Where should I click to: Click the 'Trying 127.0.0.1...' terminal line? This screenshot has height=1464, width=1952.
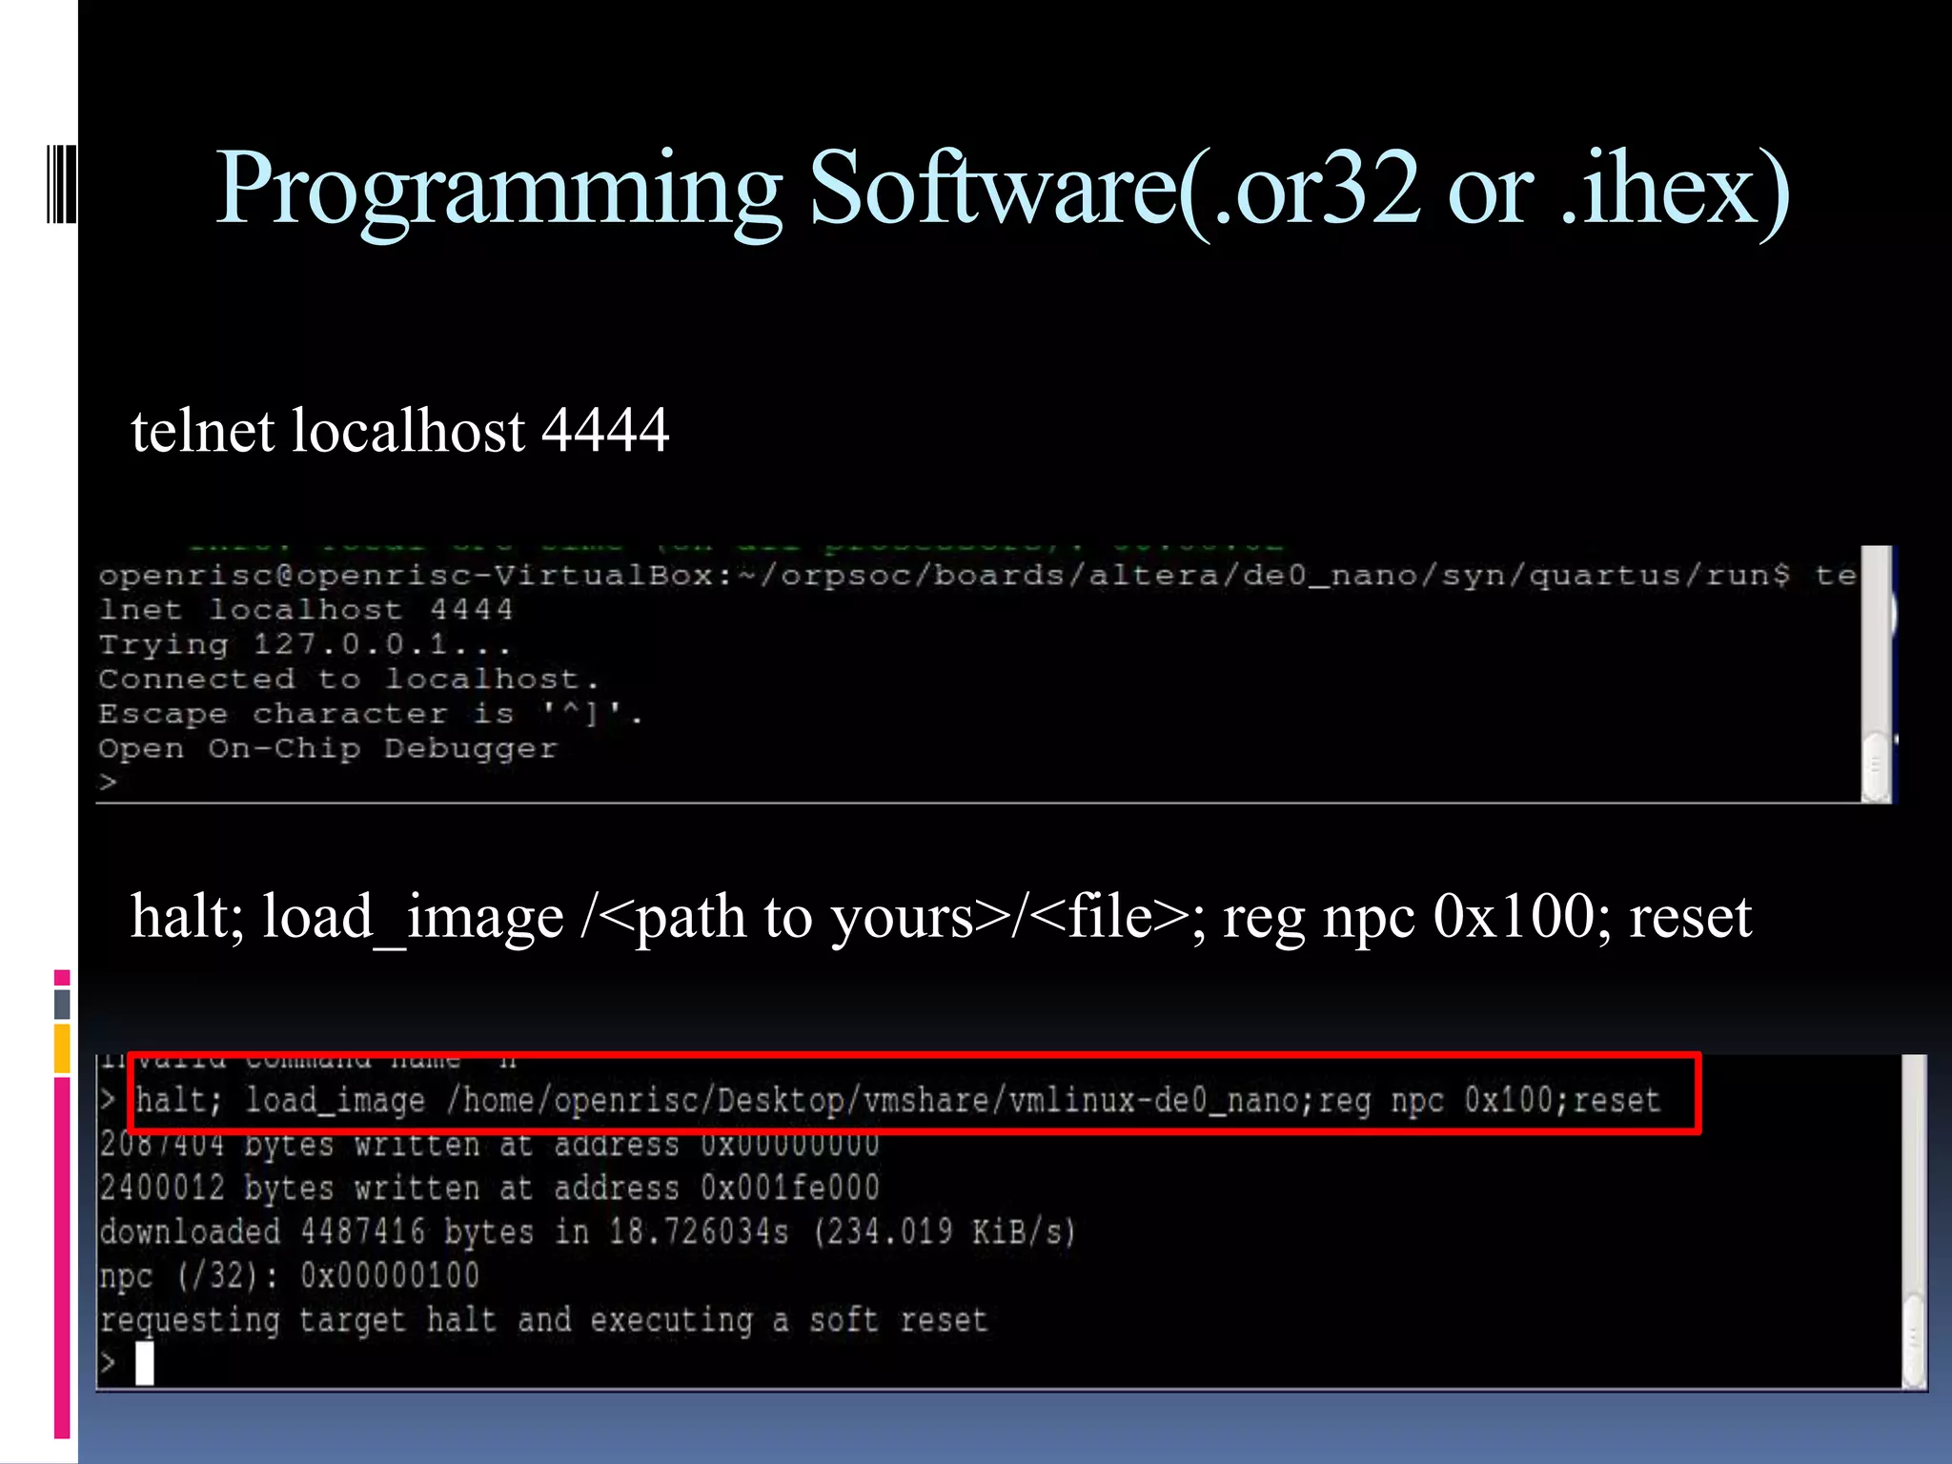coord(306,645)
